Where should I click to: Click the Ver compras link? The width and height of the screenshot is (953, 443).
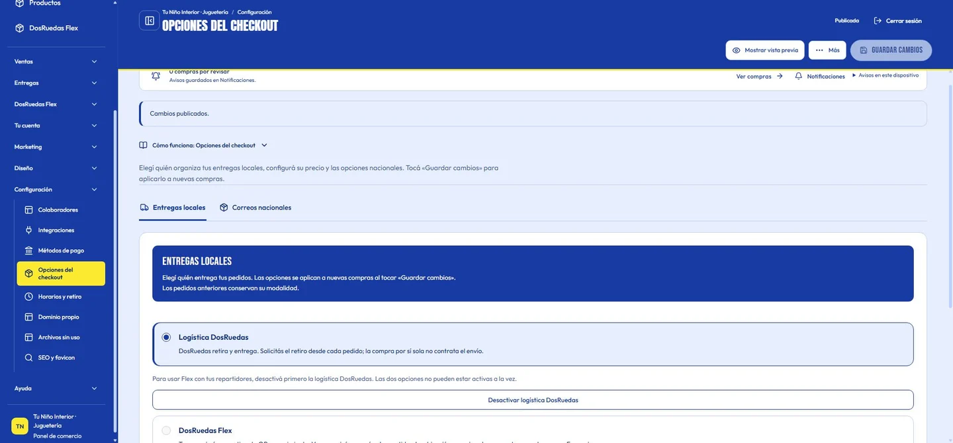click(x=760, y=76)
